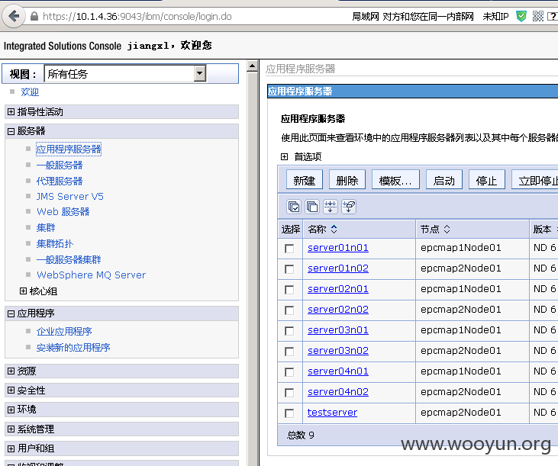Expand the 环境 section
This screenshot has height=466, width=558.
coord(11,410)
